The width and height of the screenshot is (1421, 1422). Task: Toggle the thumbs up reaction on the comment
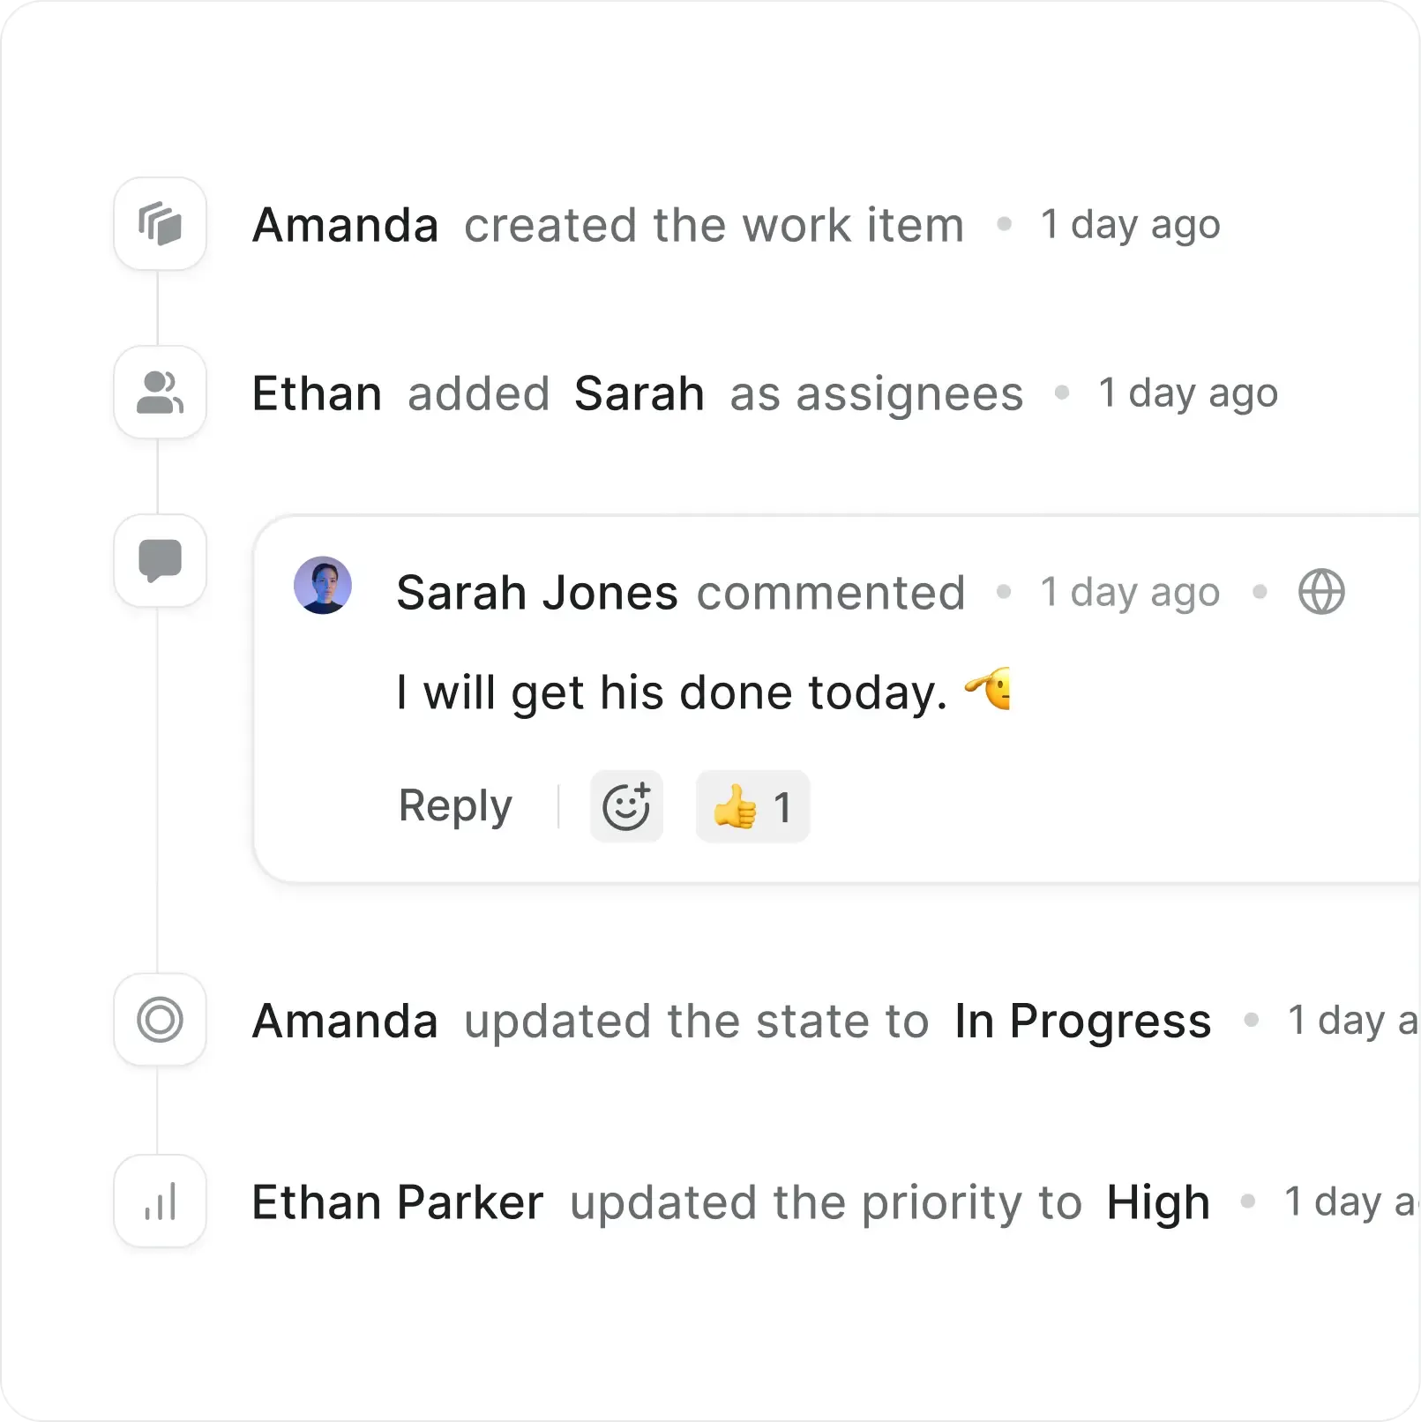click(752, 805)
